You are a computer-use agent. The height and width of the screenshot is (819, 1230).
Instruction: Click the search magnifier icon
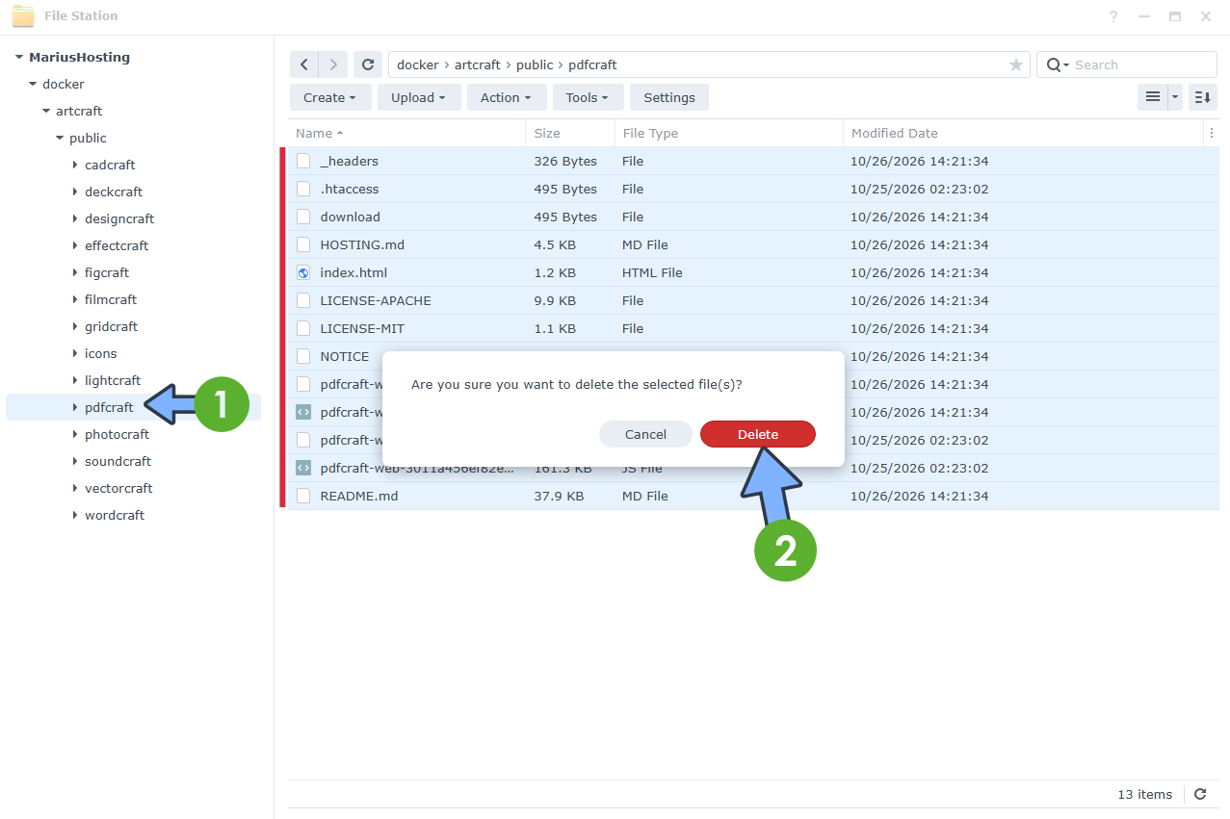1054,64
